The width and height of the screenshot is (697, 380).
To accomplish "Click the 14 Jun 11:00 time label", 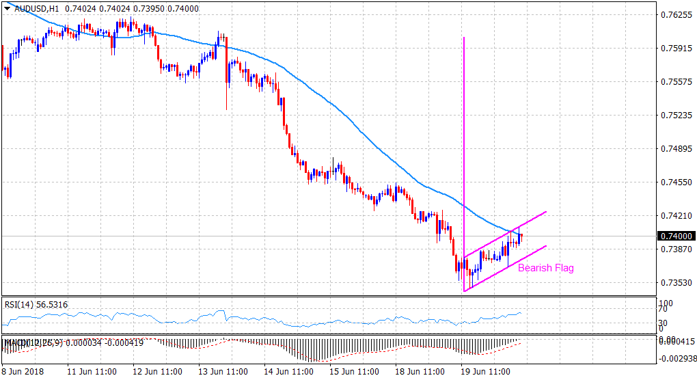I will click(x=288, y=372).
